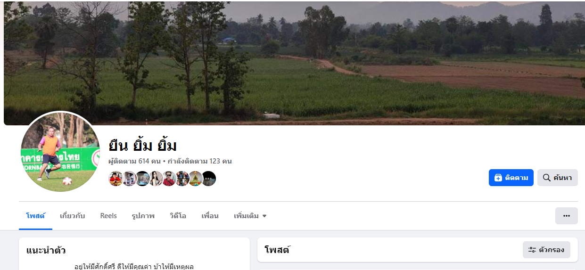Click the กำลังติดตาม 123 คน following link
585x270 pixels.
click(x=199, y=161)
